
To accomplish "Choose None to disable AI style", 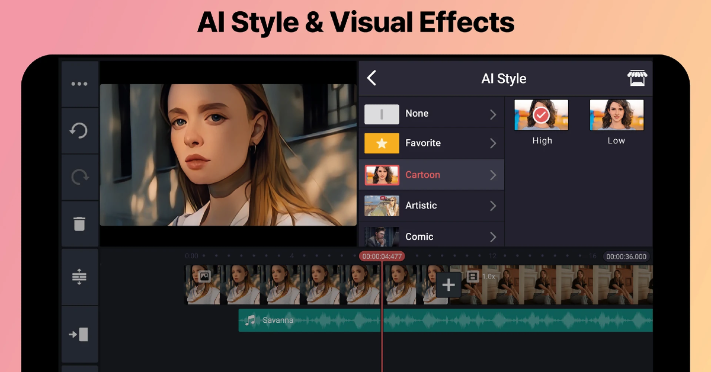I will pyautogui.click(x=417, y=114).
